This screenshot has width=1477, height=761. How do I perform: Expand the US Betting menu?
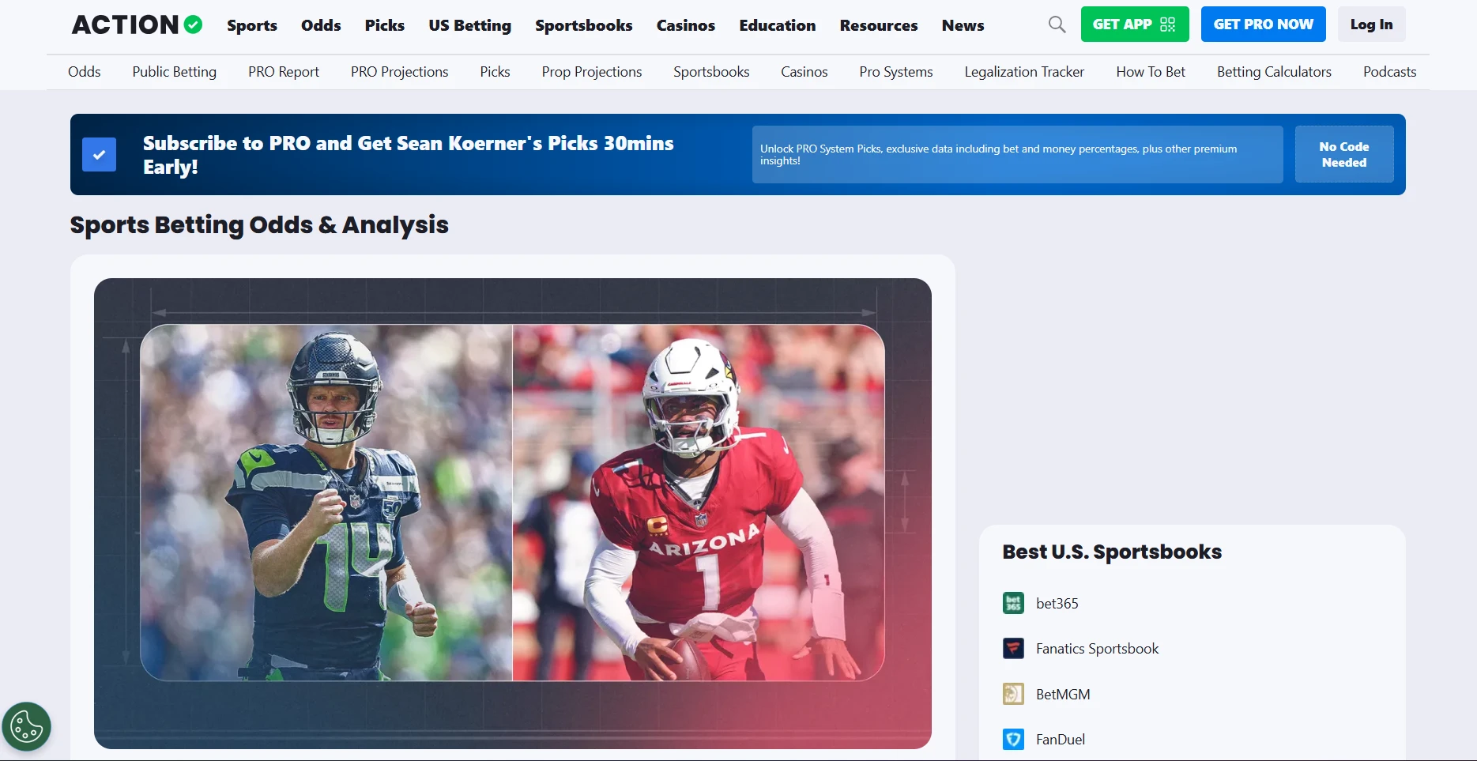(469, 25)
